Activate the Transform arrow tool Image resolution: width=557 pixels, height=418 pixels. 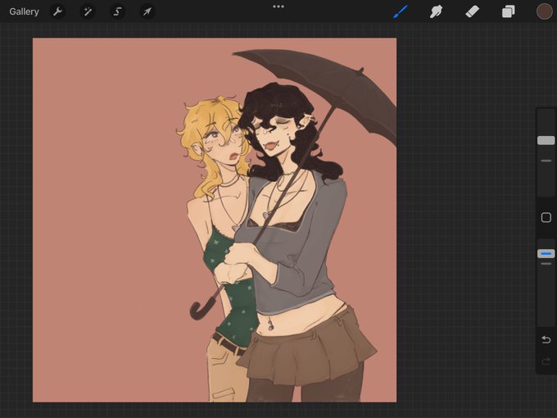click(x=147, y=11)
